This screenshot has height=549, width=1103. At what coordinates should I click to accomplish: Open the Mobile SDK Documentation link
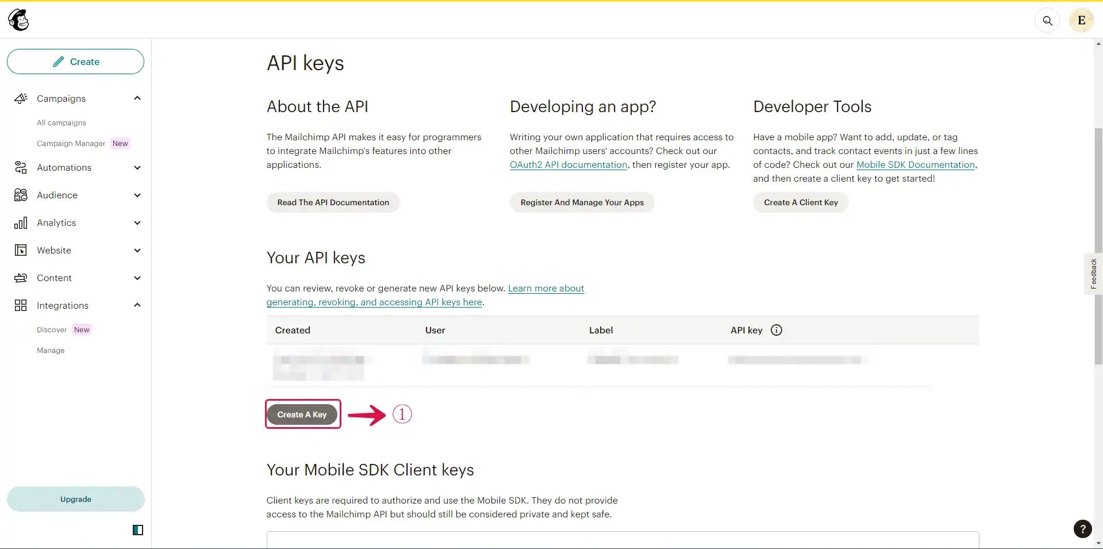(916, 164)
